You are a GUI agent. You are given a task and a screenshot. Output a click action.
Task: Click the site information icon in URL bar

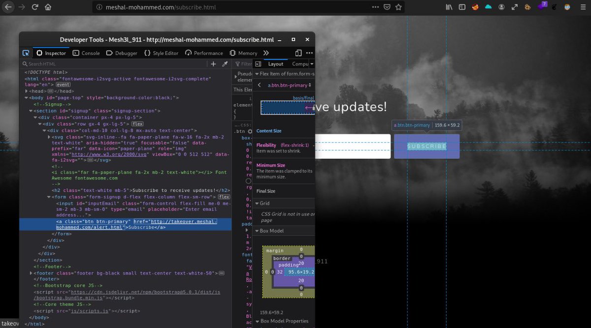point(99,7)
